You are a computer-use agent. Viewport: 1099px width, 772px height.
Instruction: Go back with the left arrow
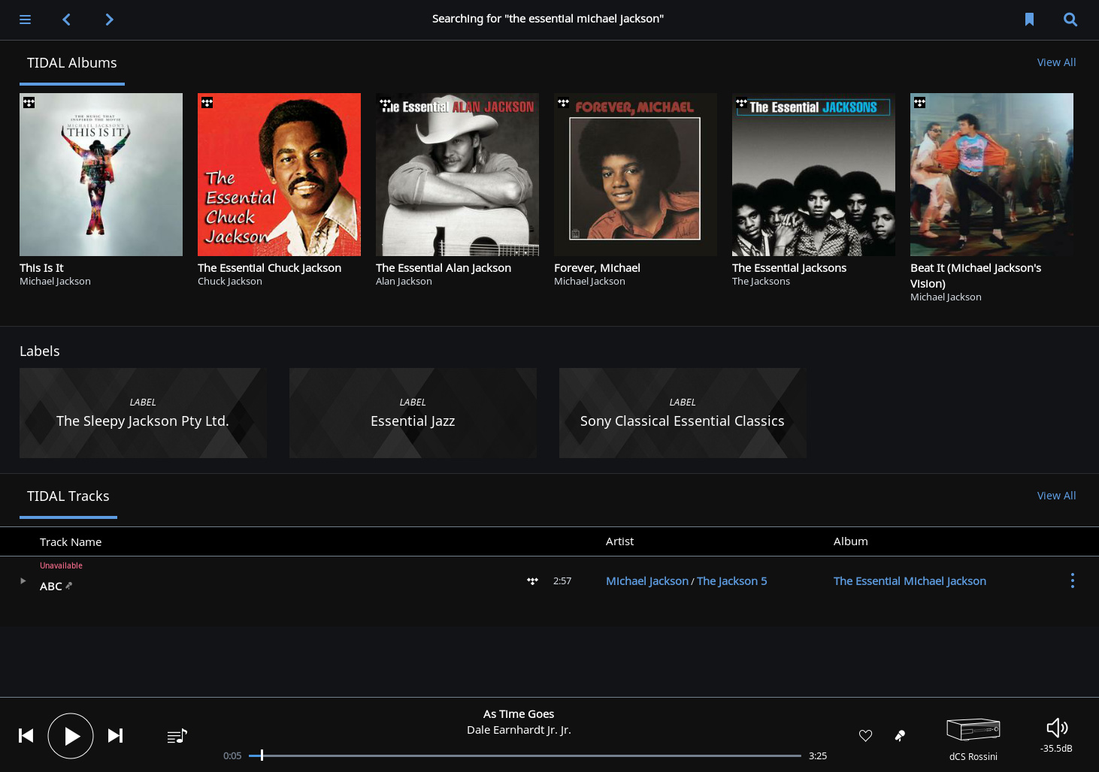[66, 20]
